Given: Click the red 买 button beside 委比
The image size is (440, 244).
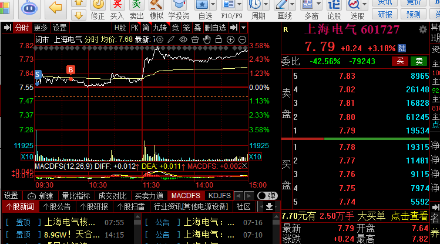Looking at the screenshot, I should coord(400,61).
